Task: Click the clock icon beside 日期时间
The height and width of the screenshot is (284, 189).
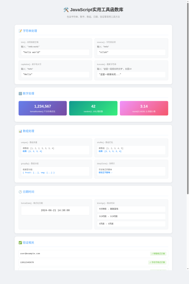Action: (20, 192)
